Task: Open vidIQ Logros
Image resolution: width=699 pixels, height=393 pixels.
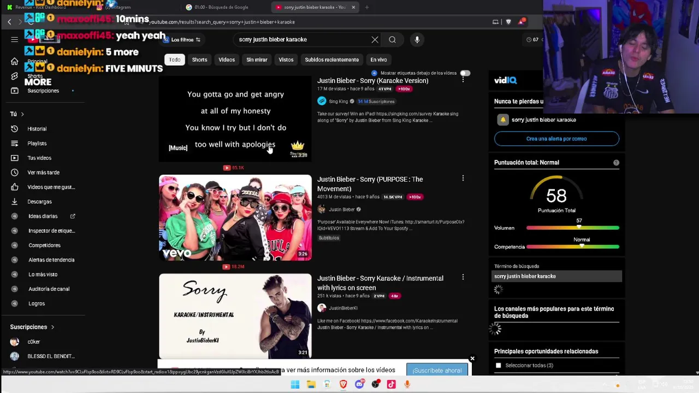Action: [37, 303]
